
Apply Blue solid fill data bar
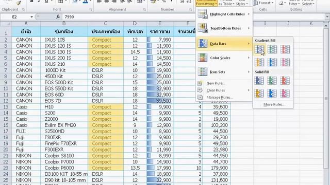click(259, 81)
